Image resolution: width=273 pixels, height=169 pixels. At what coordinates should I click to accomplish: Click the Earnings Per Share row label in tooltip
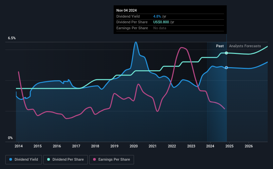(132, 28)
